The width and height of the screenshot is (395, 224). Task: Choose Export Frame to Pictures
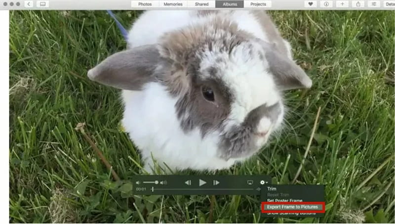(292, 207)
